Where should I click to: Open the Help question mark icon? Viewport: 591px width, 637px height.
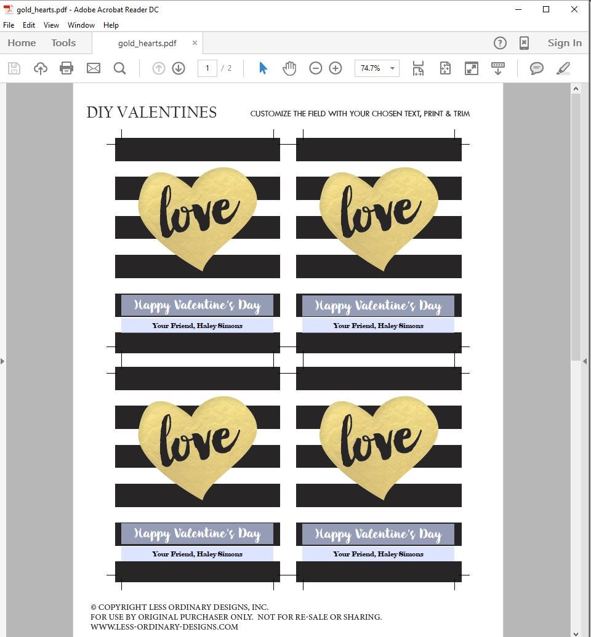coord(500,43)
